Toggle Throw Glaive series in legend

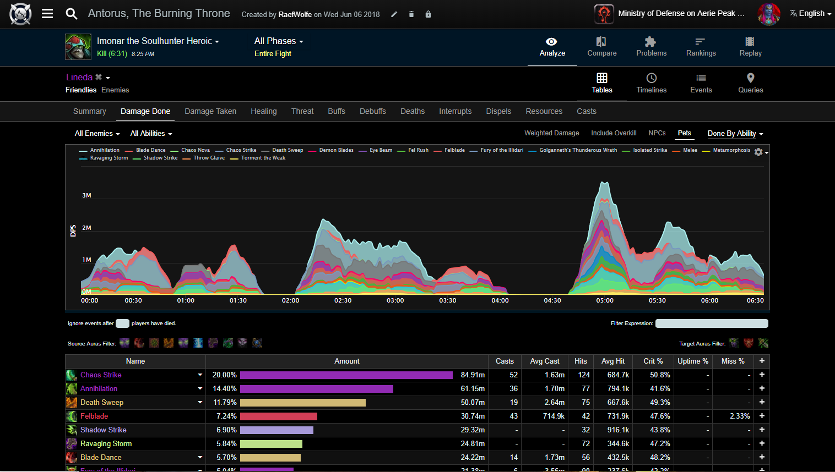pos(204,158)
